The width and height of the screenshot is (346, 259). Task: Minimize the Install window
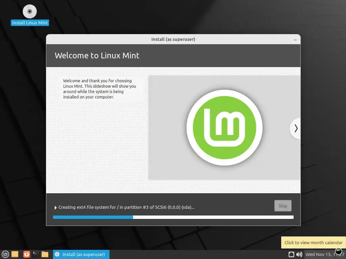(295, 40)
